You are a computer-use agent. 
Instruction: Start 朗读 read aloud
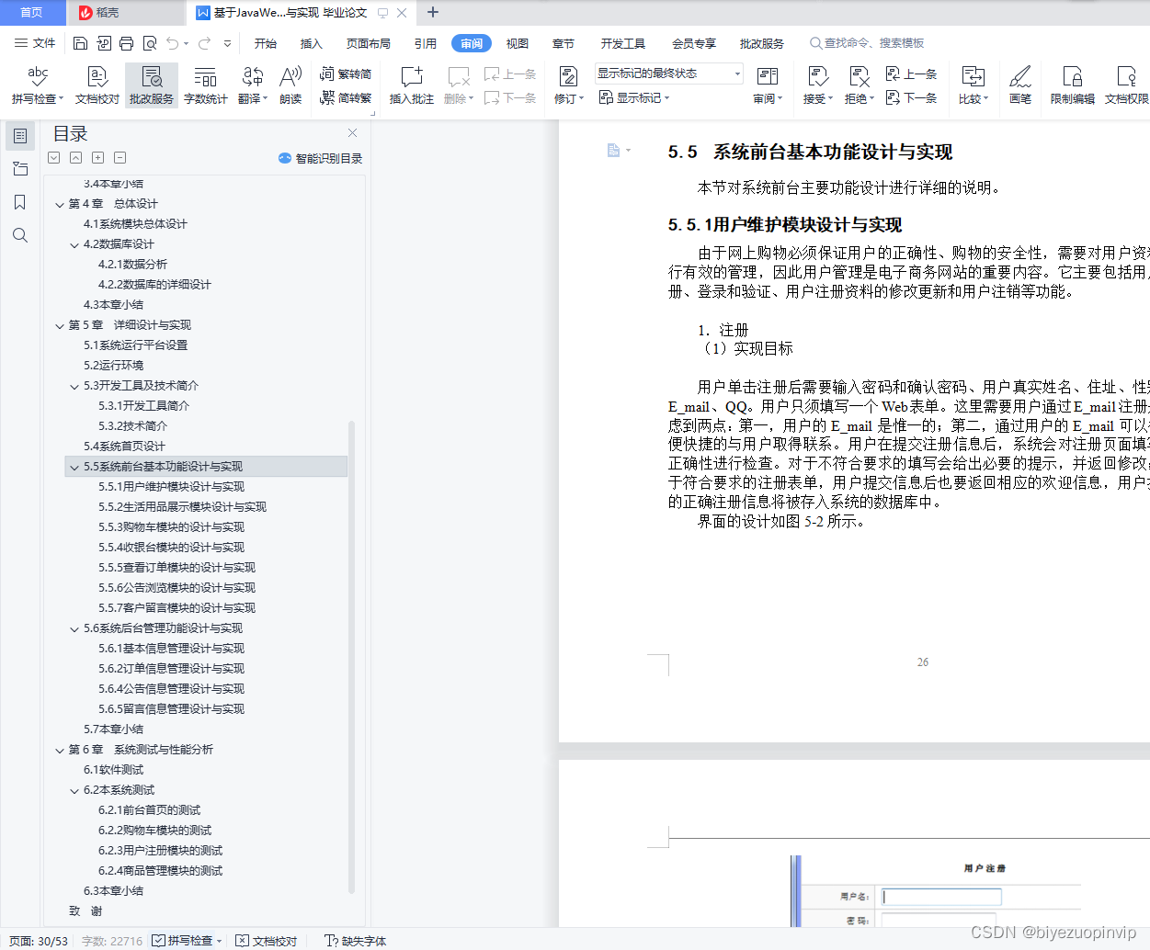click(290, 85)
